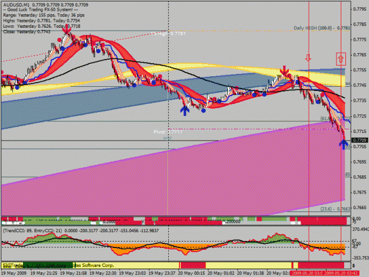The height and width of the screenshot is (277, 369).
Task: Click the blue up arrow beside the 0.7709 price
Action: point(344,145)
